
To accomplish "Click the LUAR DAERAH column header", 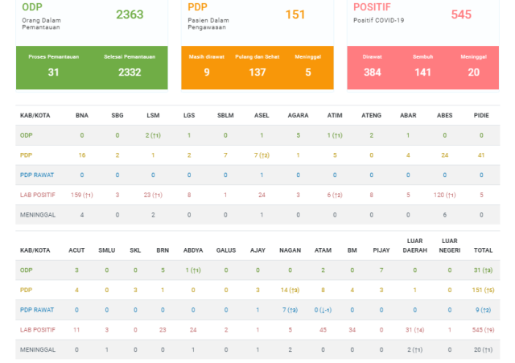I will click(x=415, y=245).
